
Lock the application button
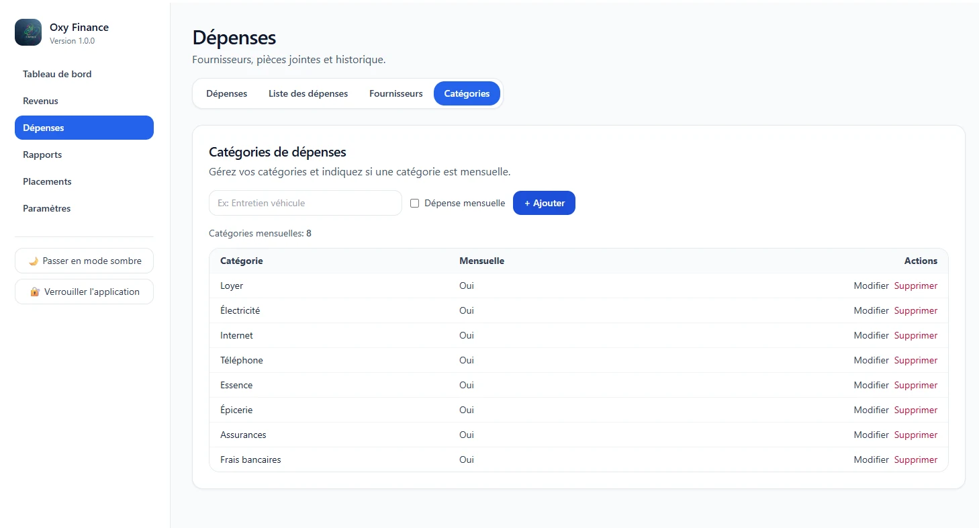click(84, 292)
